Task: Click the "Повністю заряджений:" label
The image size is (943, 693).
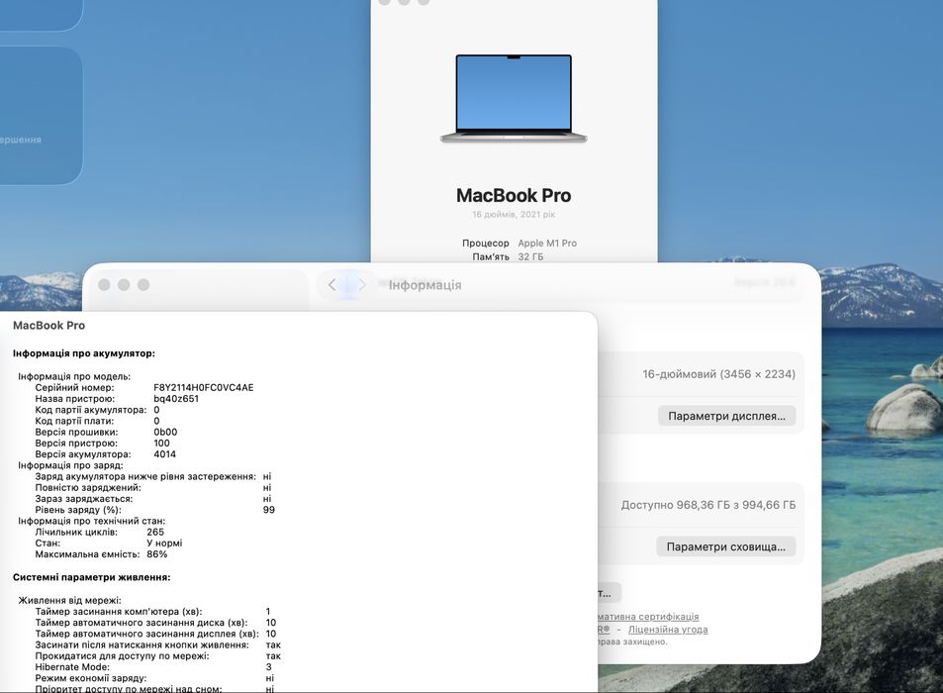Action: click(88, 488)
